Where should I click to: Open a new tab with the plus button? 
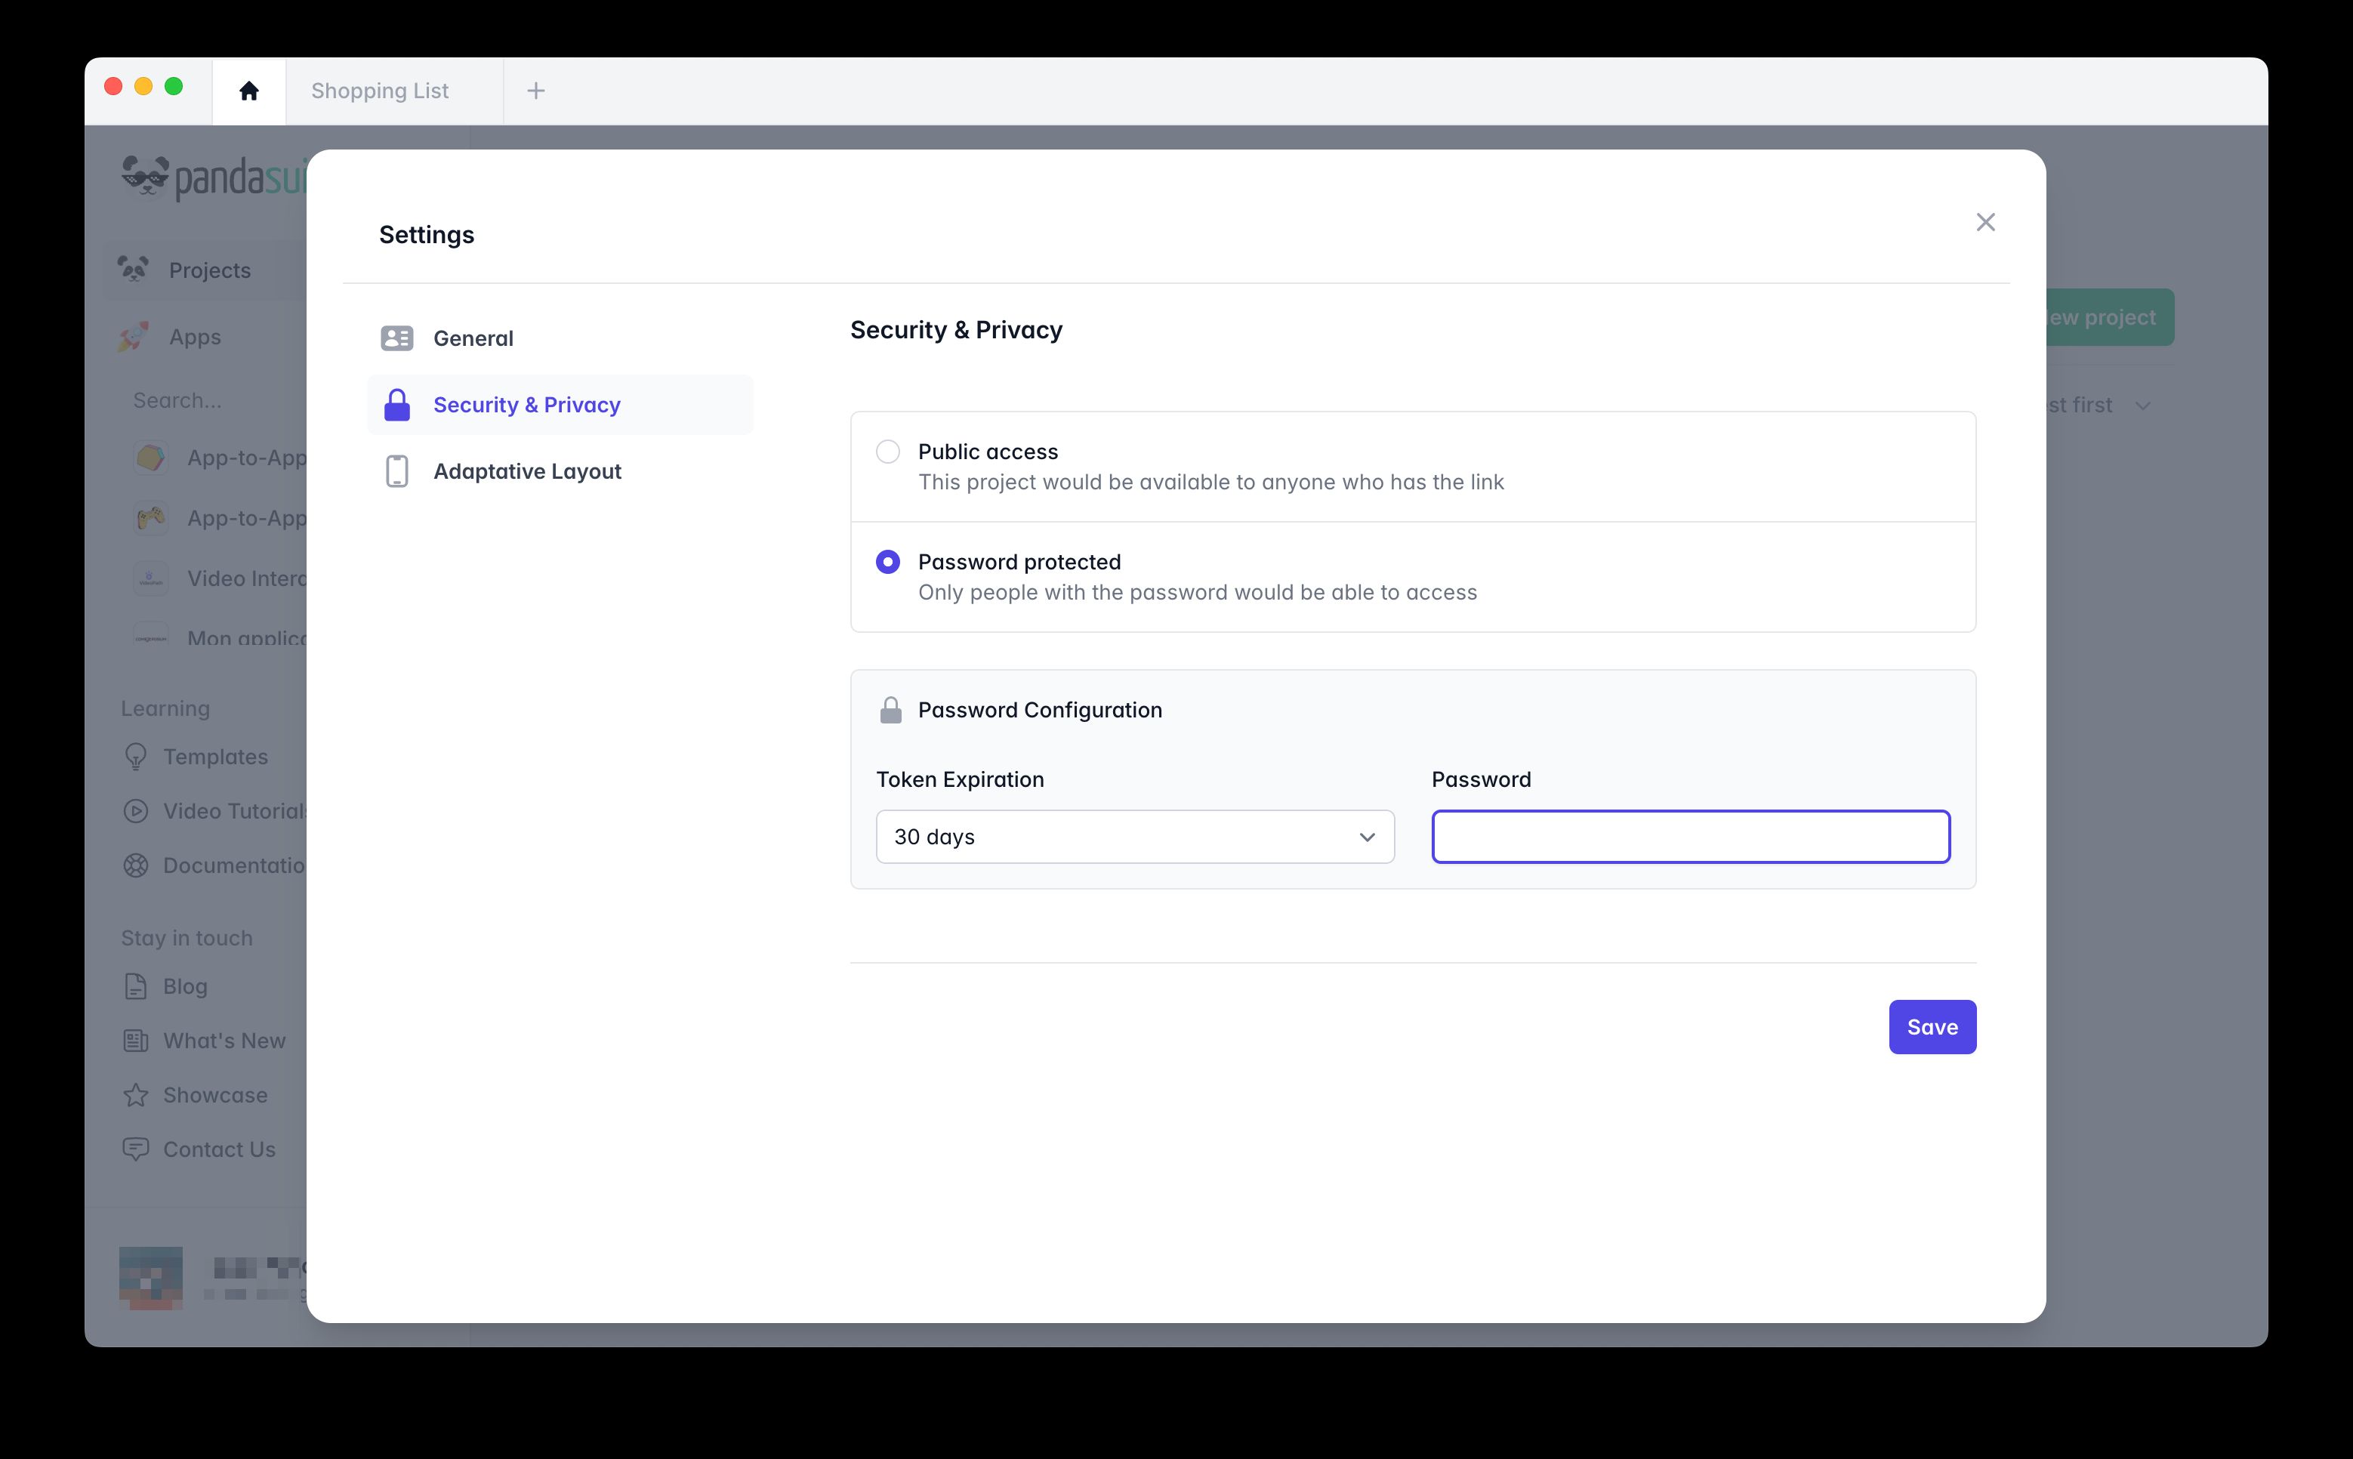[x=536, y=90]
